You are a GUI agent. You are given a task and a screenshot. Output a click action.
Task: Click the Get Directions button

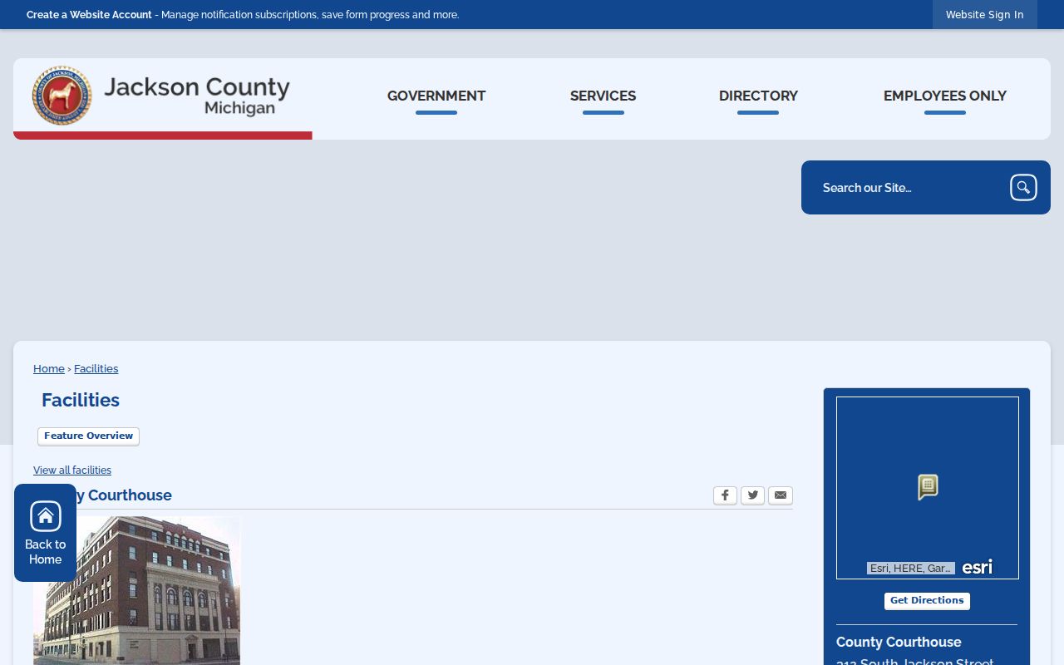927,601
